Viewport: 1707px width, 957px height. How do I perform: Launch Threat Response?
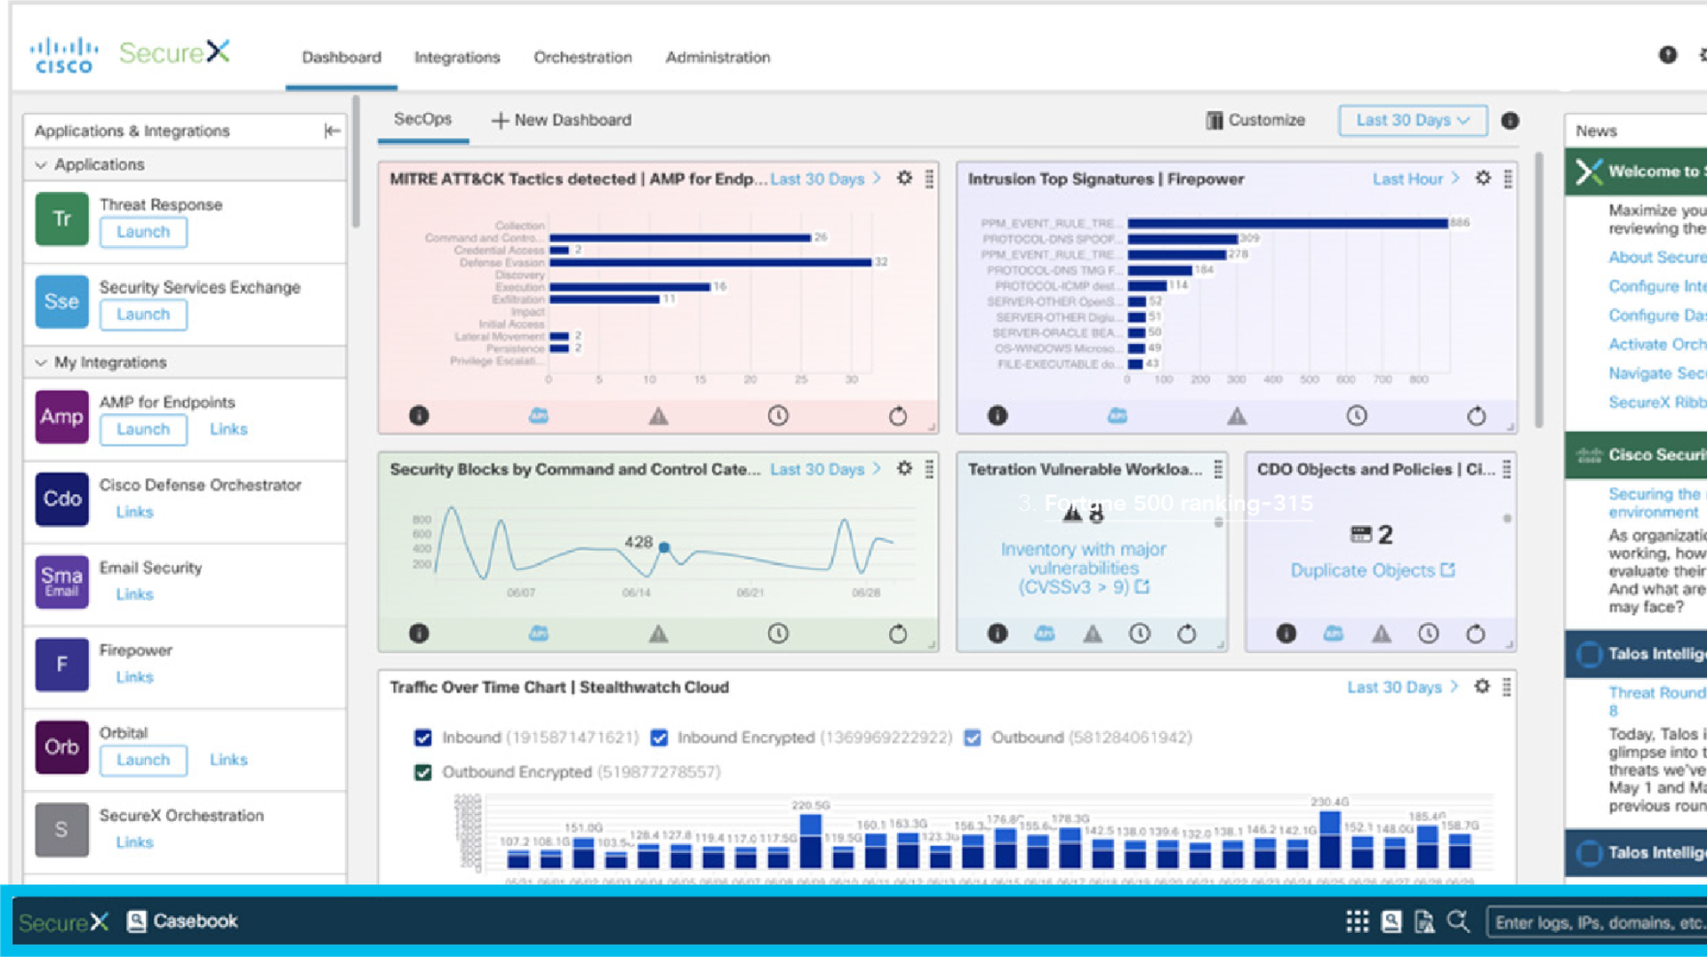143,232
